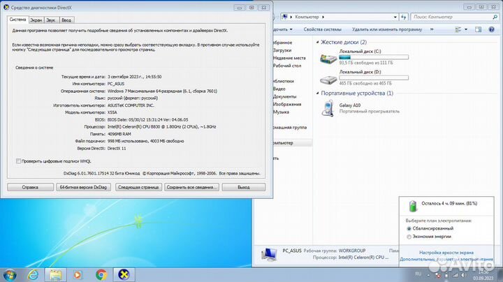
Task: Click the C: drive usage bar
Action: click(374, 57)
